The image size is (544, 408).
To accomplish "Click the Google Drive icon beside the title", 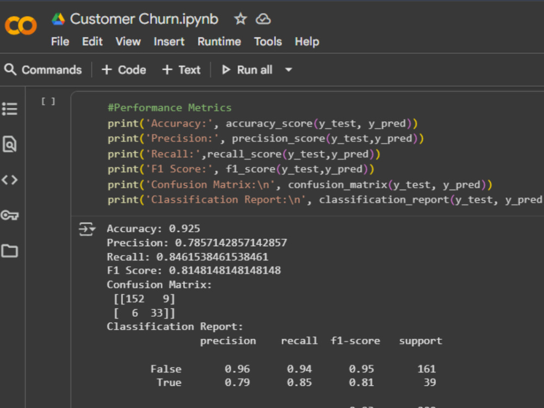I will click(58, 19).
